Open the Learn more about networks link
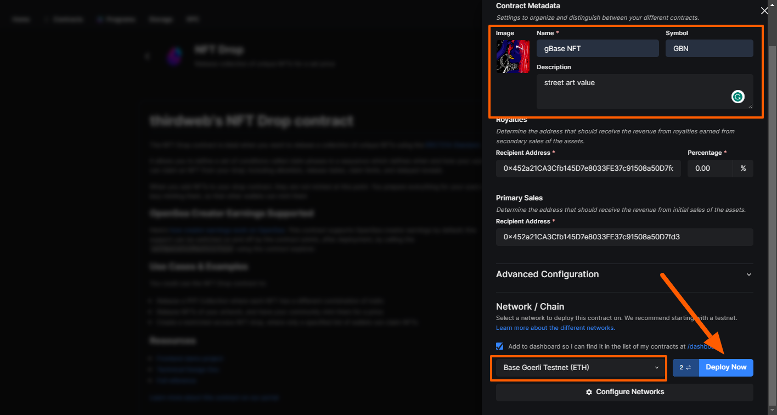This screenshot has width=777, height=415. (555, 328)
